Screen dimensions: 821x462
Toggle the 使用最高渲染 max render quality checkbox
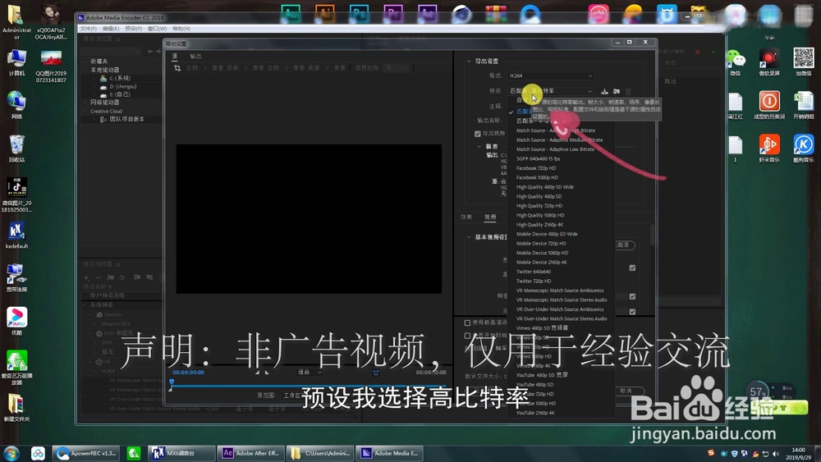tap(468, 322)
